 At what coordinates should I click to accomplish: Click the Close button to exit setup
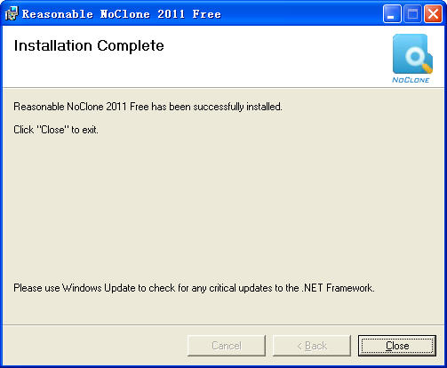(x=397, y=346)
